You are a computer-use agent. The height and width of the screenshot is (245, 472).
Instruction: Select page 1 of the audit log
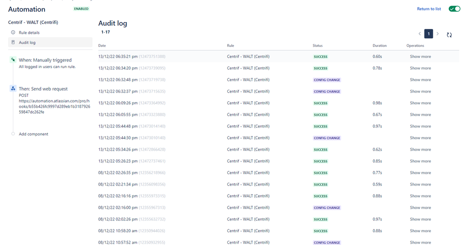click(429, 34)
